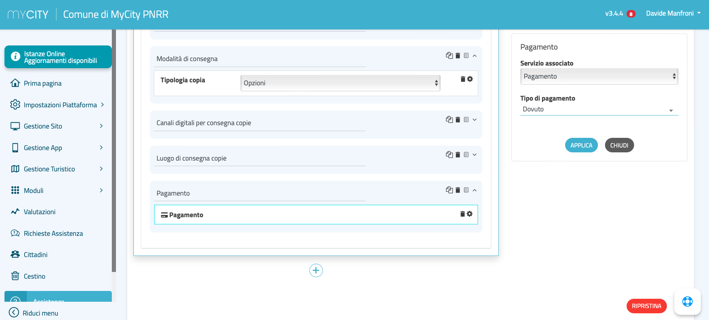Open the Davide Manfroni user menu
The width and height of the screenshot is (709, 320).
click(673, 13)
